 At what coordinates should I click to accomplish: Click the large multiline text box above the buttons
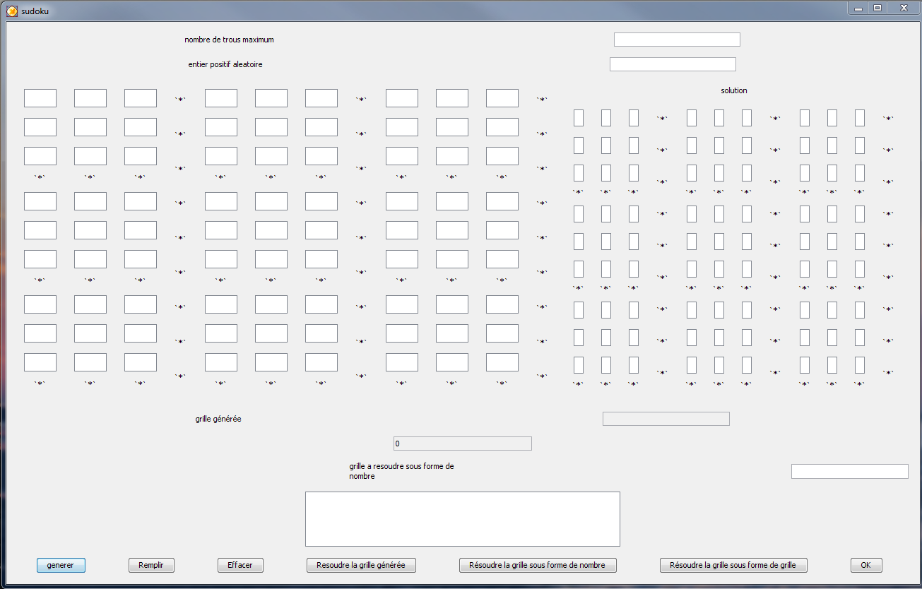tap(462, 519)
